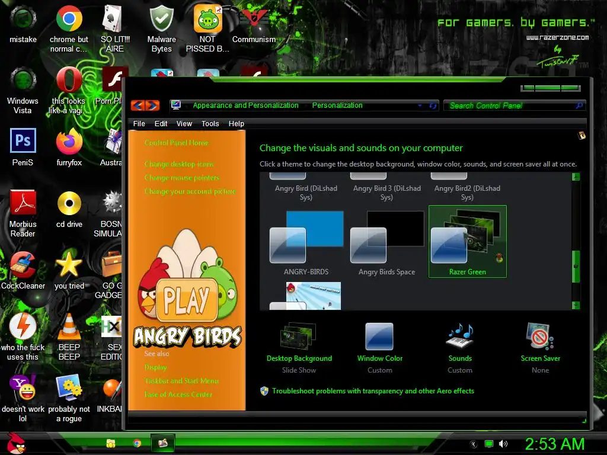Click 'Change your account picture' link
The height and width of the screenshot is (455, 607).
point(190,191)
